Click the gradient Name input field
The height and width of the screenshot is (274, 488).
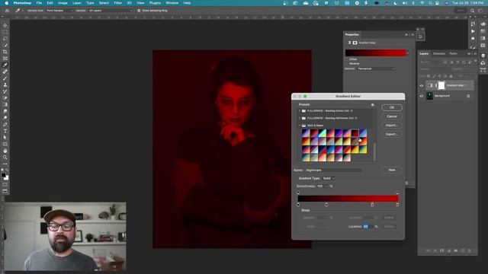pos(333,170)
